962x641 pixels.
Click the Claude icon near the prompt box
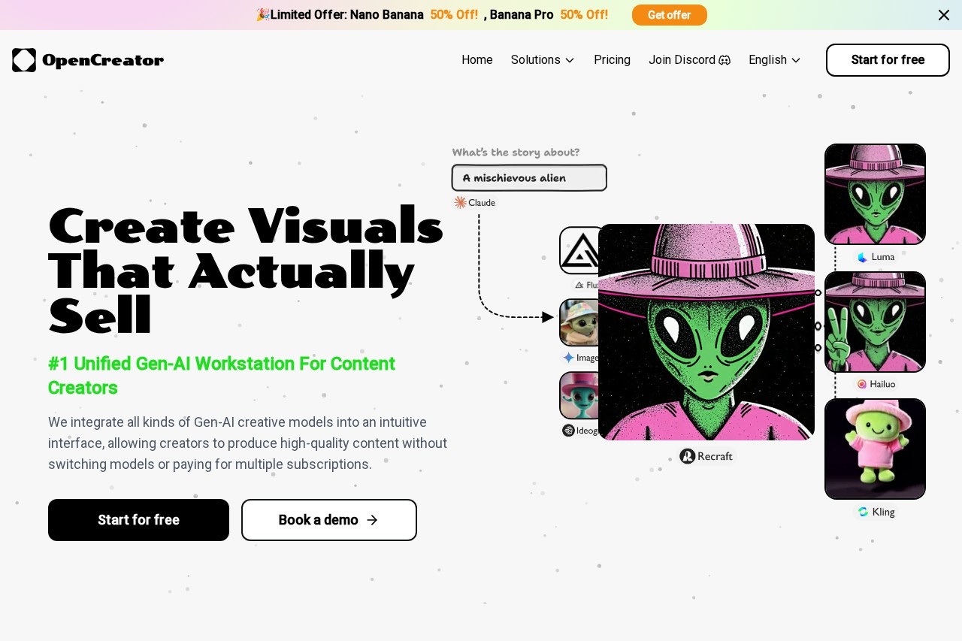point(460,202)
